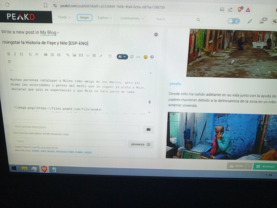The width and height of the screenshot is (277, 208).
Task: Add the recently used PIMP tag
Action: coord(71,152)
